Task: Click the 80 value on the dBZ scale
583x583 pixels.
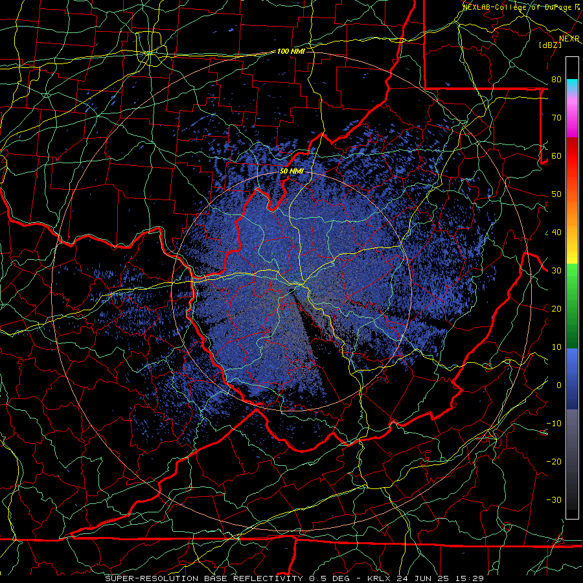Action: [x=556, y=80]
